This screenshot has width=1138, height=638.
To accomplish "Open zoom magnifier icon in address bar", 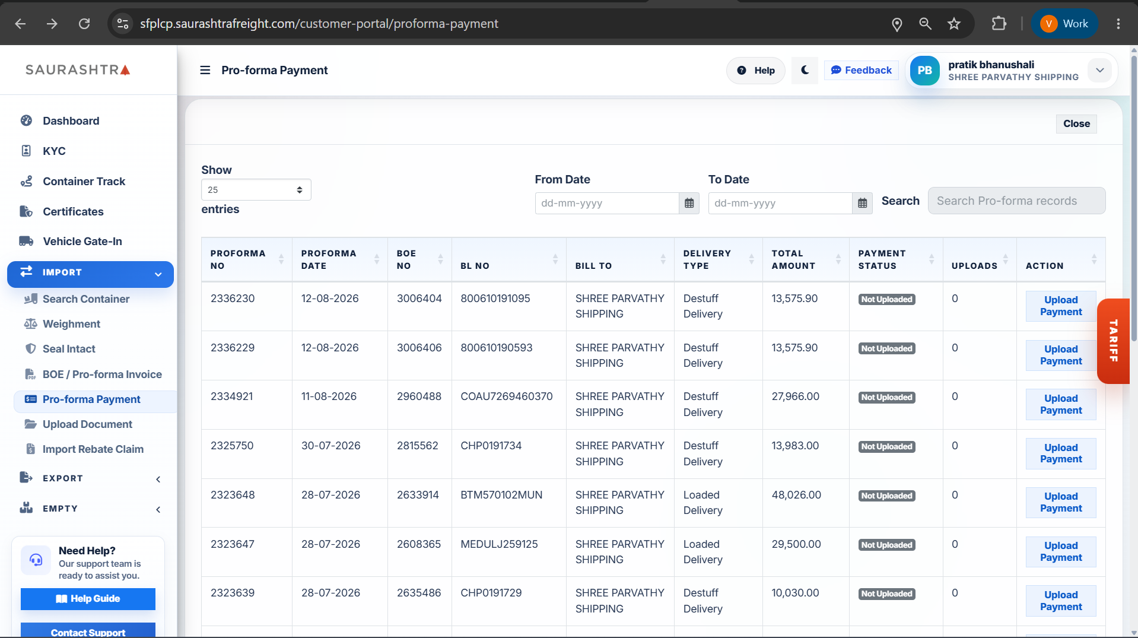I will (x=925, y=24).
